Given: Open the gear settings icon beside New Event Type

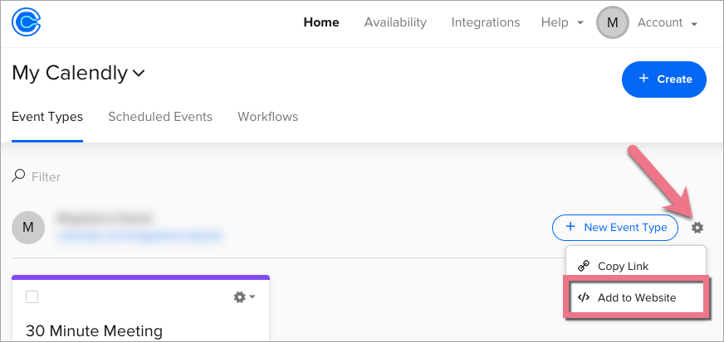Looking at the screenshot, I should (697, 227).
